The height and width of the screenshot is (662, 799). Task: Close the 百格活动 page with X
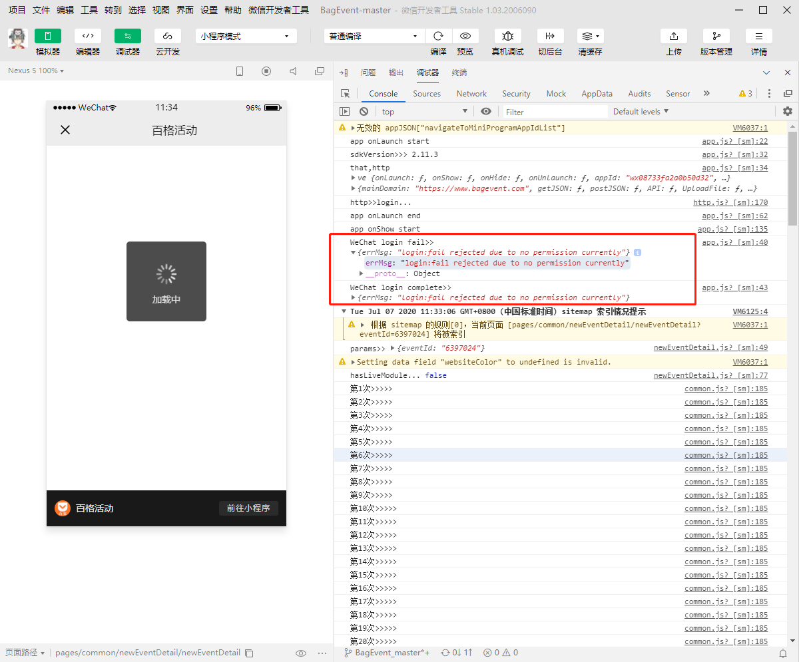click(65, 130)
